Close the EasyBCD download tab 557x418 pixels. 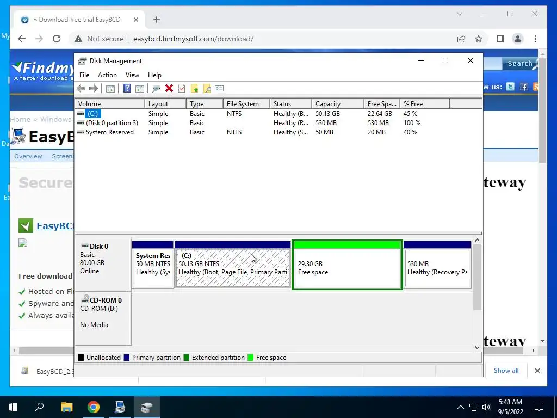[x=135, y=20]
